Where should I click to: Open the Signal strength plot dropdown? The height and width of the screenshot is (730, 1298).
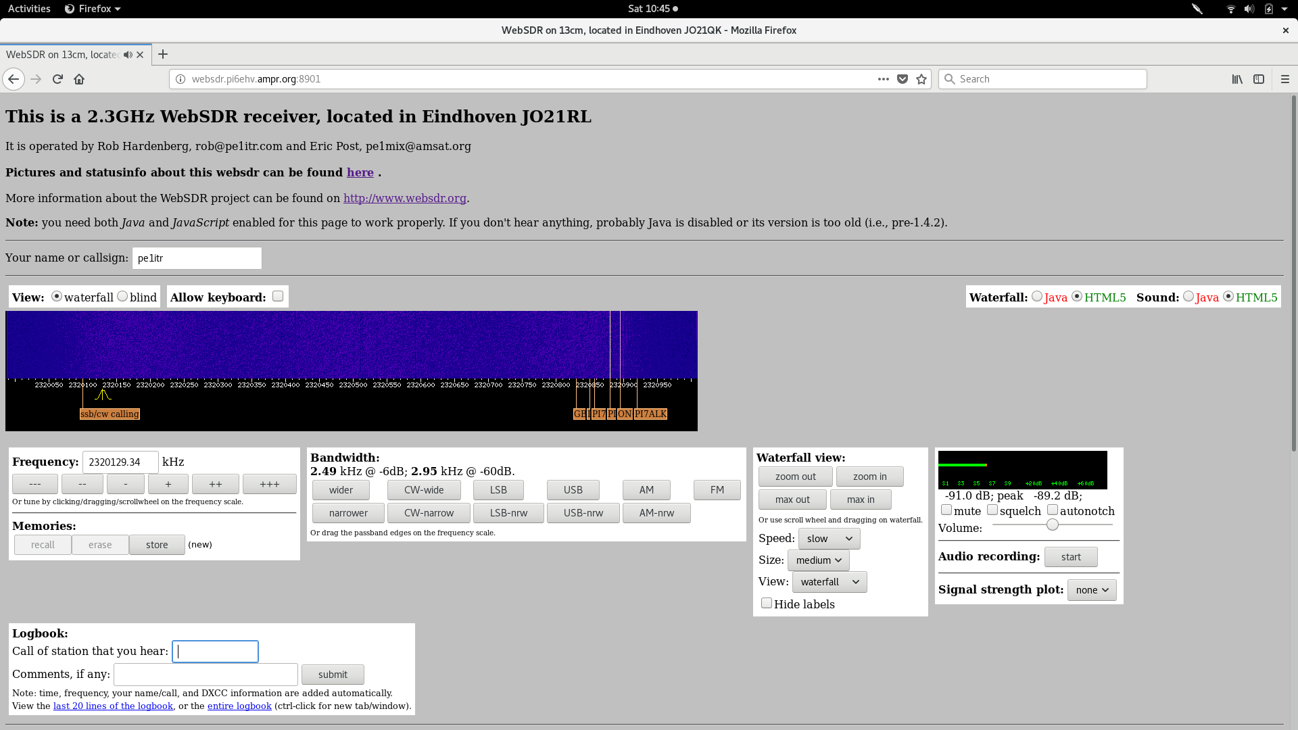click(1092, 590)
